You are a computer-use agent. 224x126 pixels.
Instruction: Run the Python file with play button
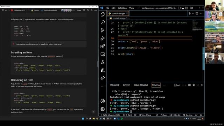(x=190, y=13)
